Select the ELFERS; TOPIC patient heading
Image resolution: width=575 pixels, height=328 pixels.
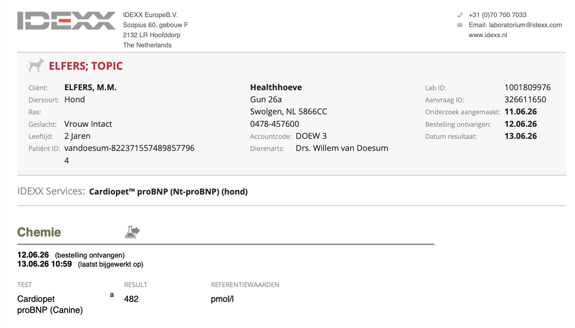pos(86,66)
